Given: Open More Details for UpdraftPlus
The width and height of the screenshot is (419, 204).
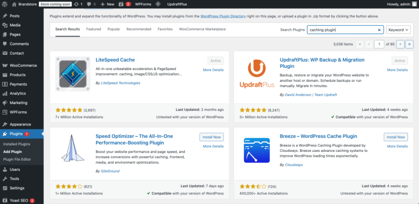Looking at the screenshot, I should (x=397, y=70).
